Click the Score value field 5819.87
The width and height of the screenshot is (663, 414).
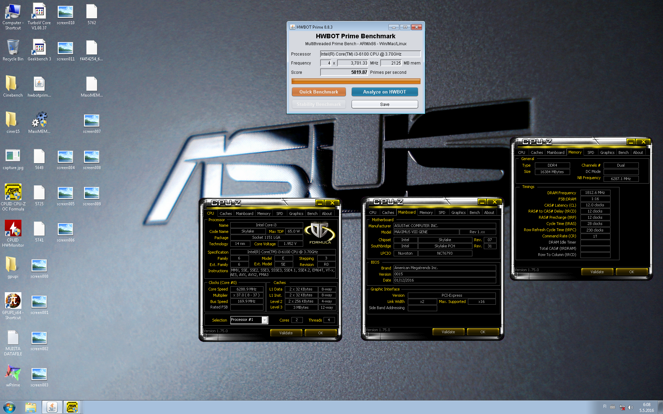[344, 72]
